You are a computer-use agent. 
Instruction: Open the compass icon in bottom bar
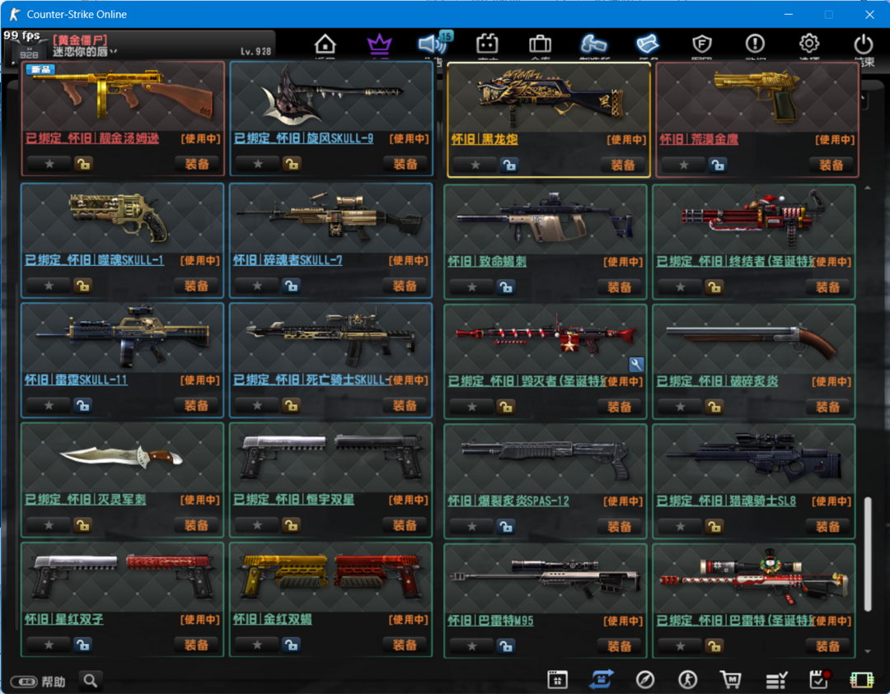pos(644,679)
